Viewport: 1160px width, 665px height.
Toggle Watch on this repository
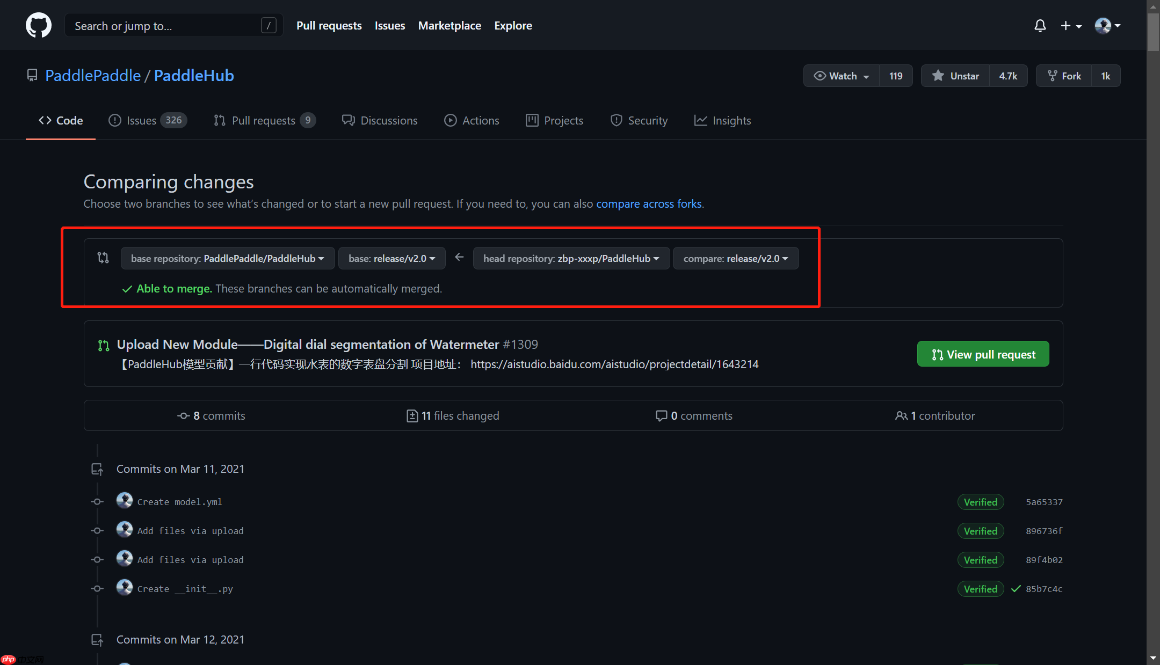pyautogui.click(x=842, y=76)
